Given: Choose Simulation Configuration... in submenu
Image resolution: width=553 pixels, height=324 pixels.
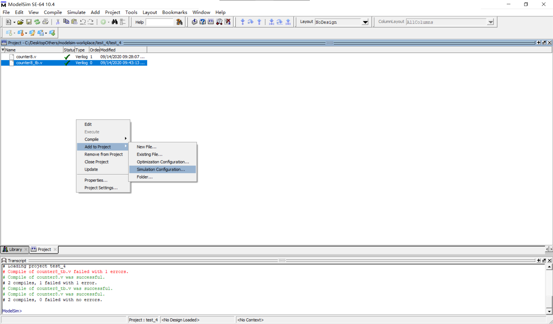Looking at the screenshot, I should pos(162,169).
